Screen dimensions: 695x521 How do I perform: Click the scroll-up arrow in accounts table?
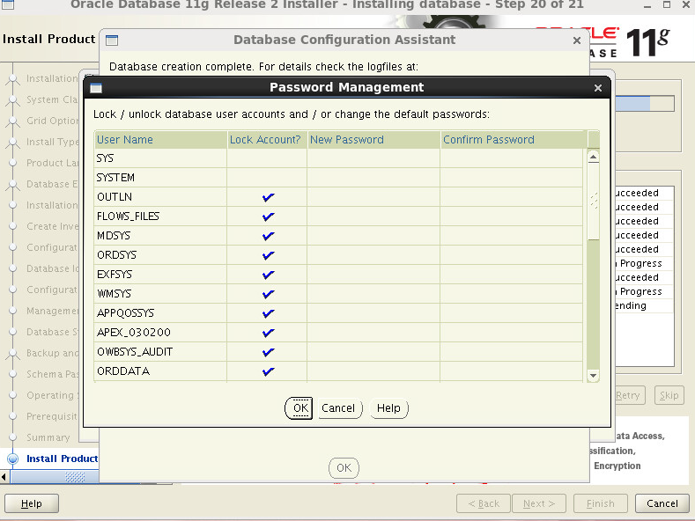(x=594, y=157)
